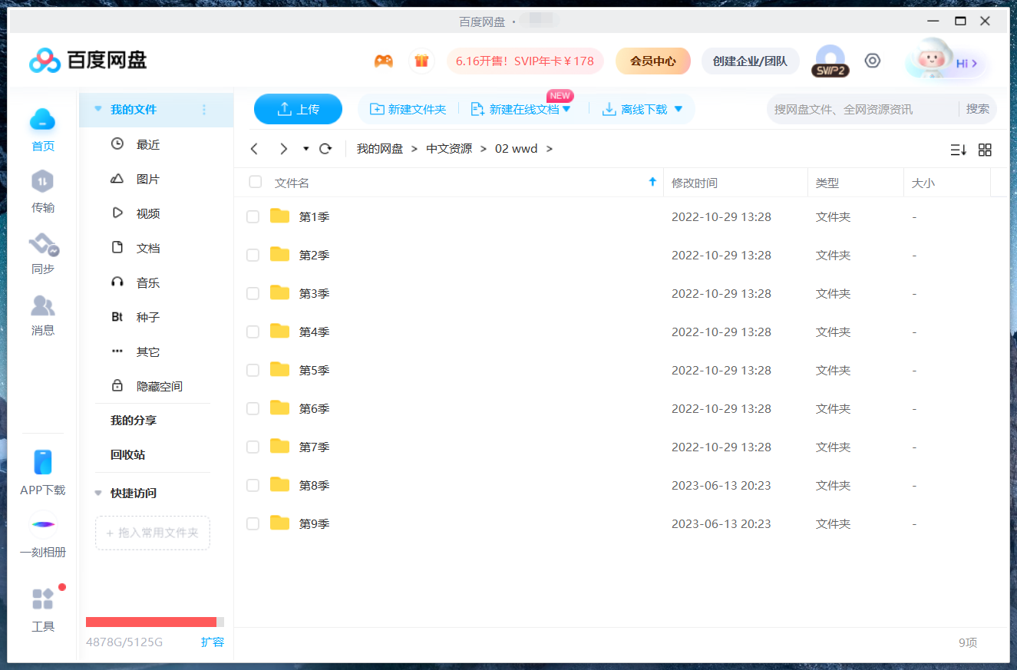Screen dimensions: 1017x670
Task: Check the box for 第7季
Action: click(x=253, y=447)
